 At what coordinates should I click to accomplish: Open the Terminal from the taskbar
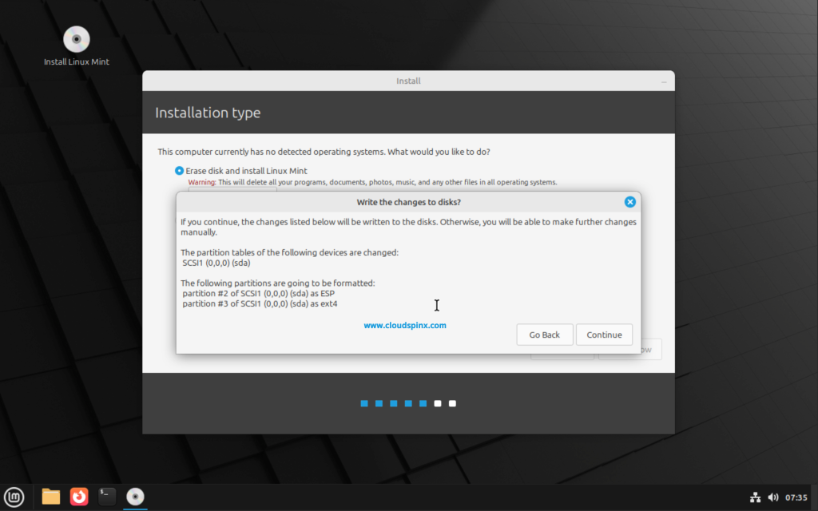107,497
